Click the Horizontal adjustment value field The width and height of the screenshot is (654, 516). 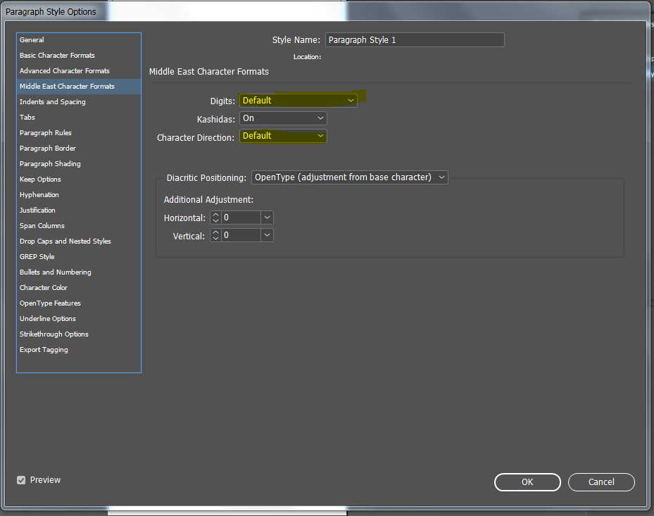click(x=241, y=218)
